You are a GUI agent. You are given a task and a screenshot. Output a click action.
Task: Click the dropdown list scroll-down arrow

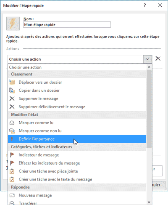coord(149,202)
